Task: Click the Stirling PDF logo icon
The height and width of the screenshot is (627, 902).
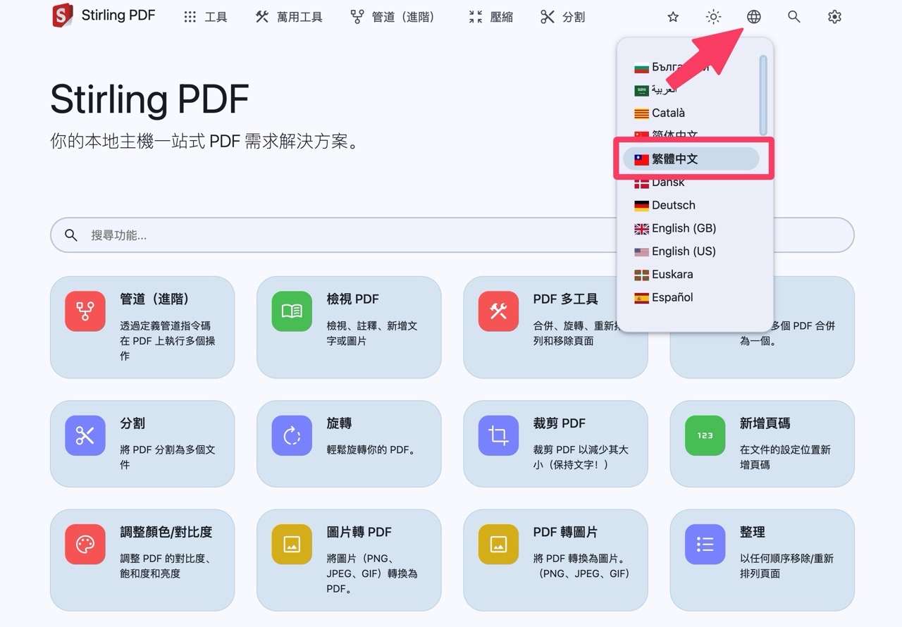Action: click(63, 15)
